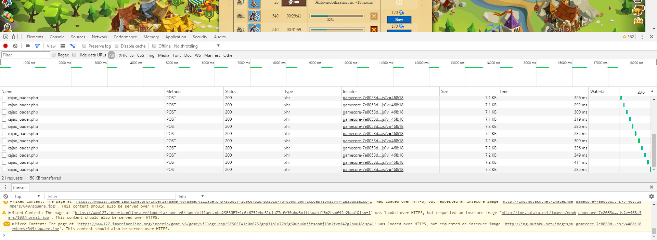Cancel the training with timer 00:31:59
The height and width of the screenshot is (240, 657).
pyautogui.click(x=374, y=29)
